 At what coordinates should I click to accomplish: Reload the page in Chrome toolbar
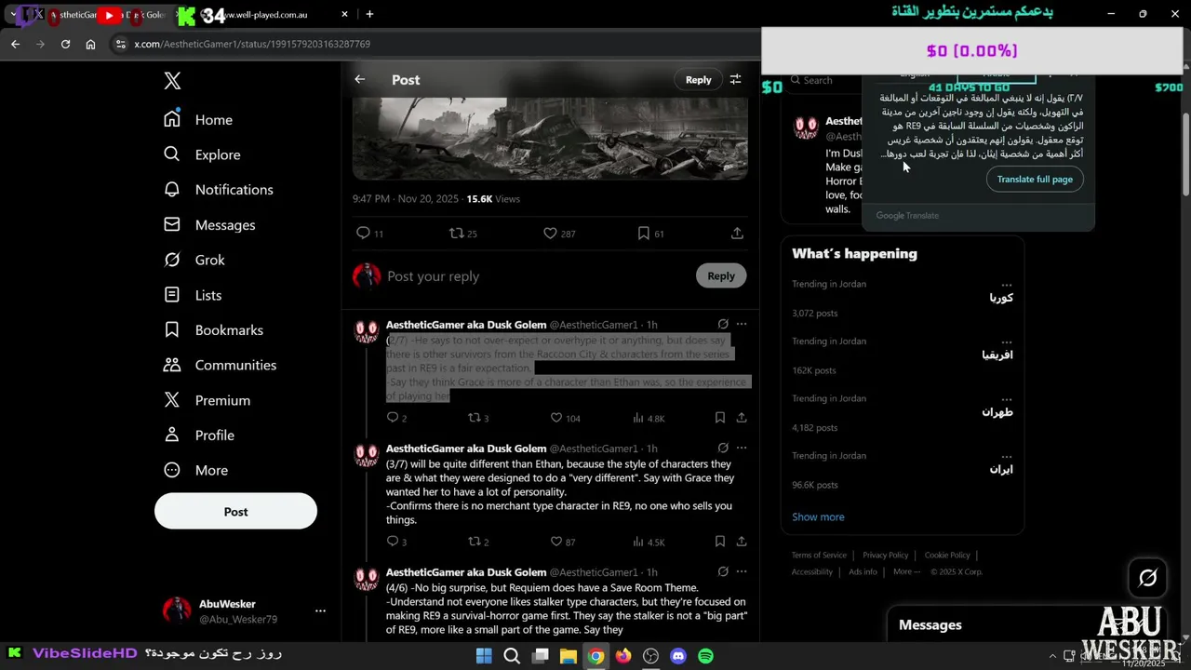[65, 44]
